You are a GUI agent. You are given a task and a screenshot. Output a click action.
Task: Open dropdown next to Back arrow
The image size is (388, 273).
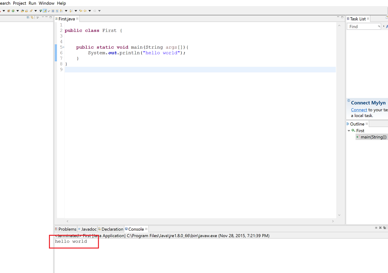pyautogui.click(x=89, y=11)
